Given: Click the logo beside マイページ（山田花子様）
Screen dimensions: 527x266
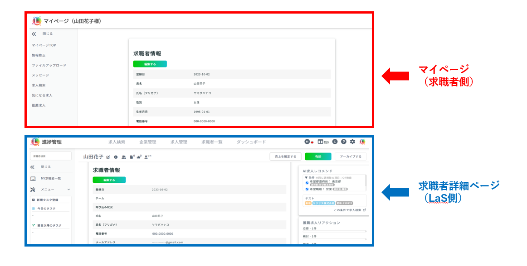Looking at the screenshot, I should (x=36, y=21).
